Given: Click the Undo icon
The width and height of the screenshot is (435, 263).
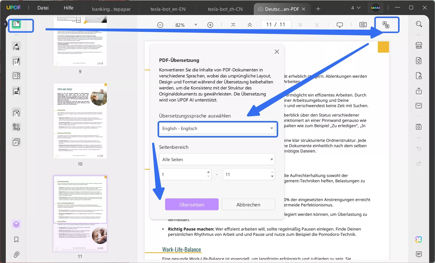Looking at the screenshot, I should tap(419, 148).
